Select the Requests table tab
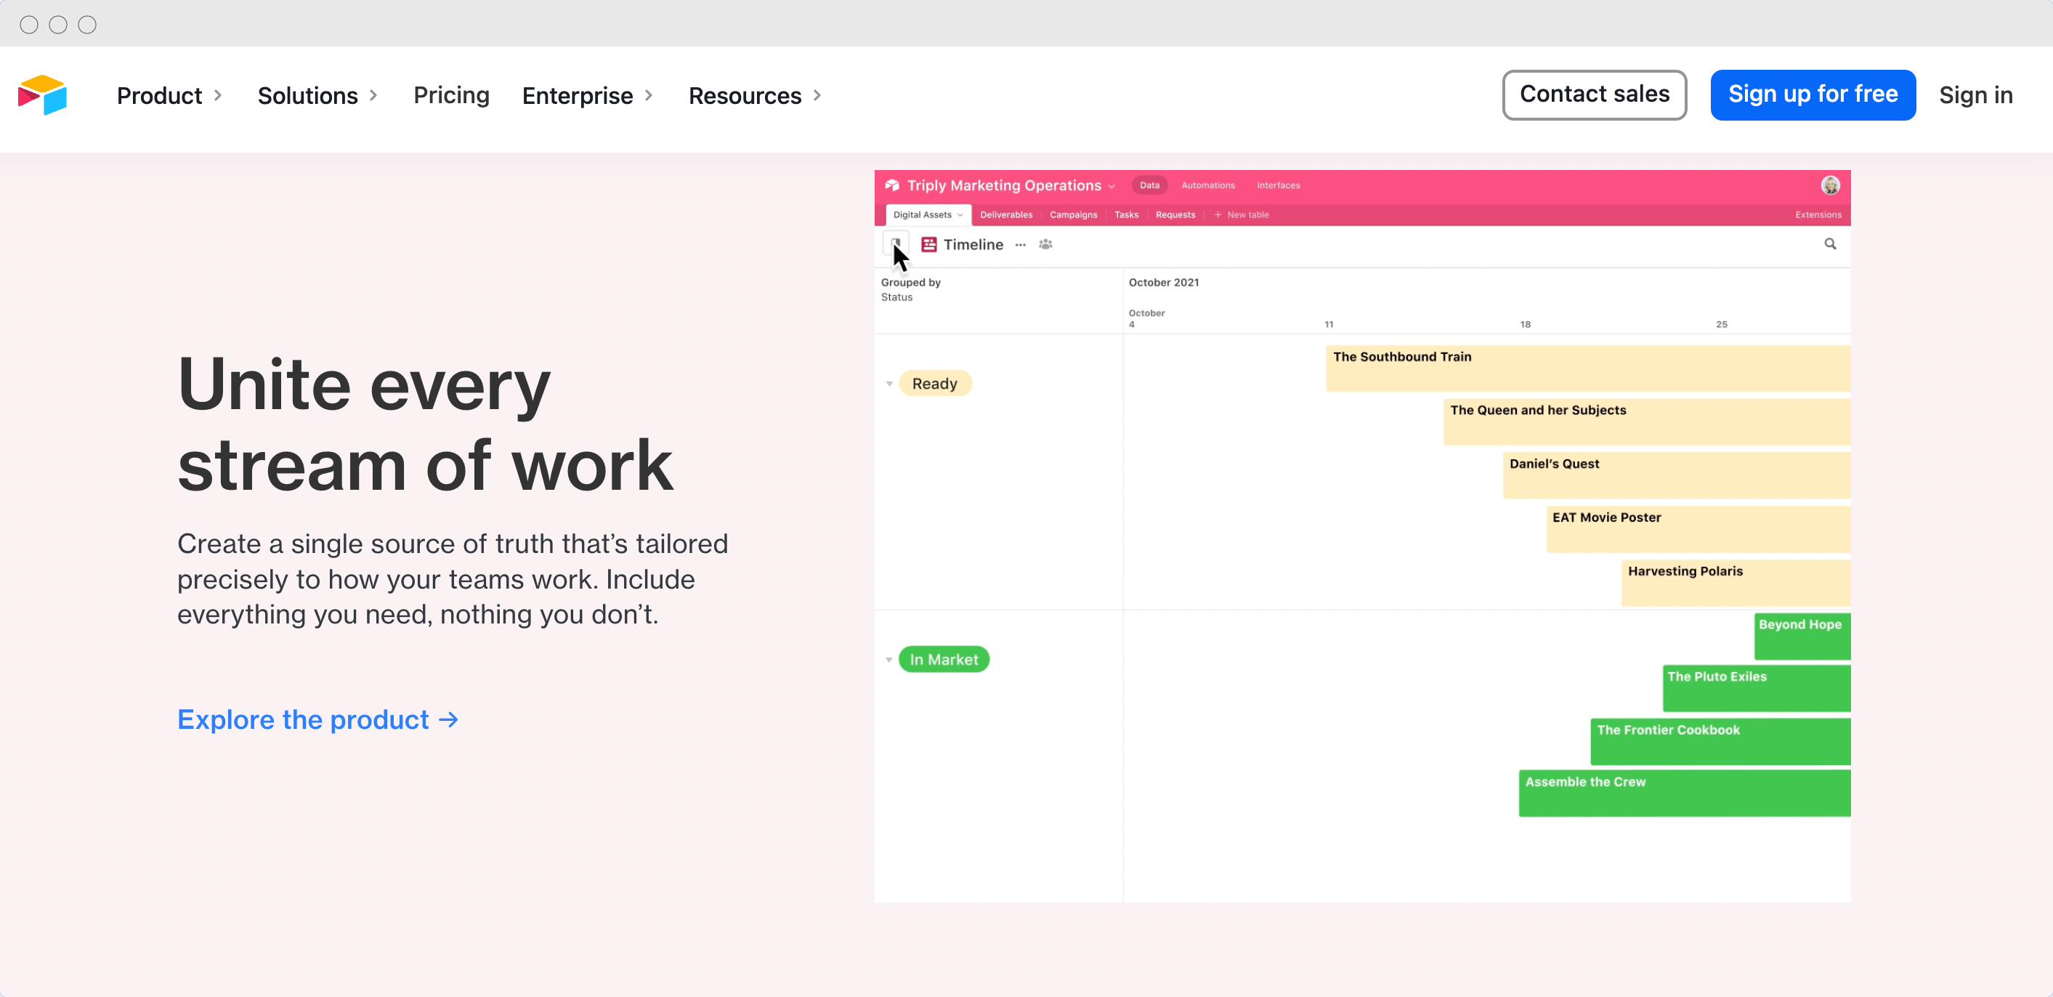Viewport: 2053px width, 997px height. point(1175,214)
